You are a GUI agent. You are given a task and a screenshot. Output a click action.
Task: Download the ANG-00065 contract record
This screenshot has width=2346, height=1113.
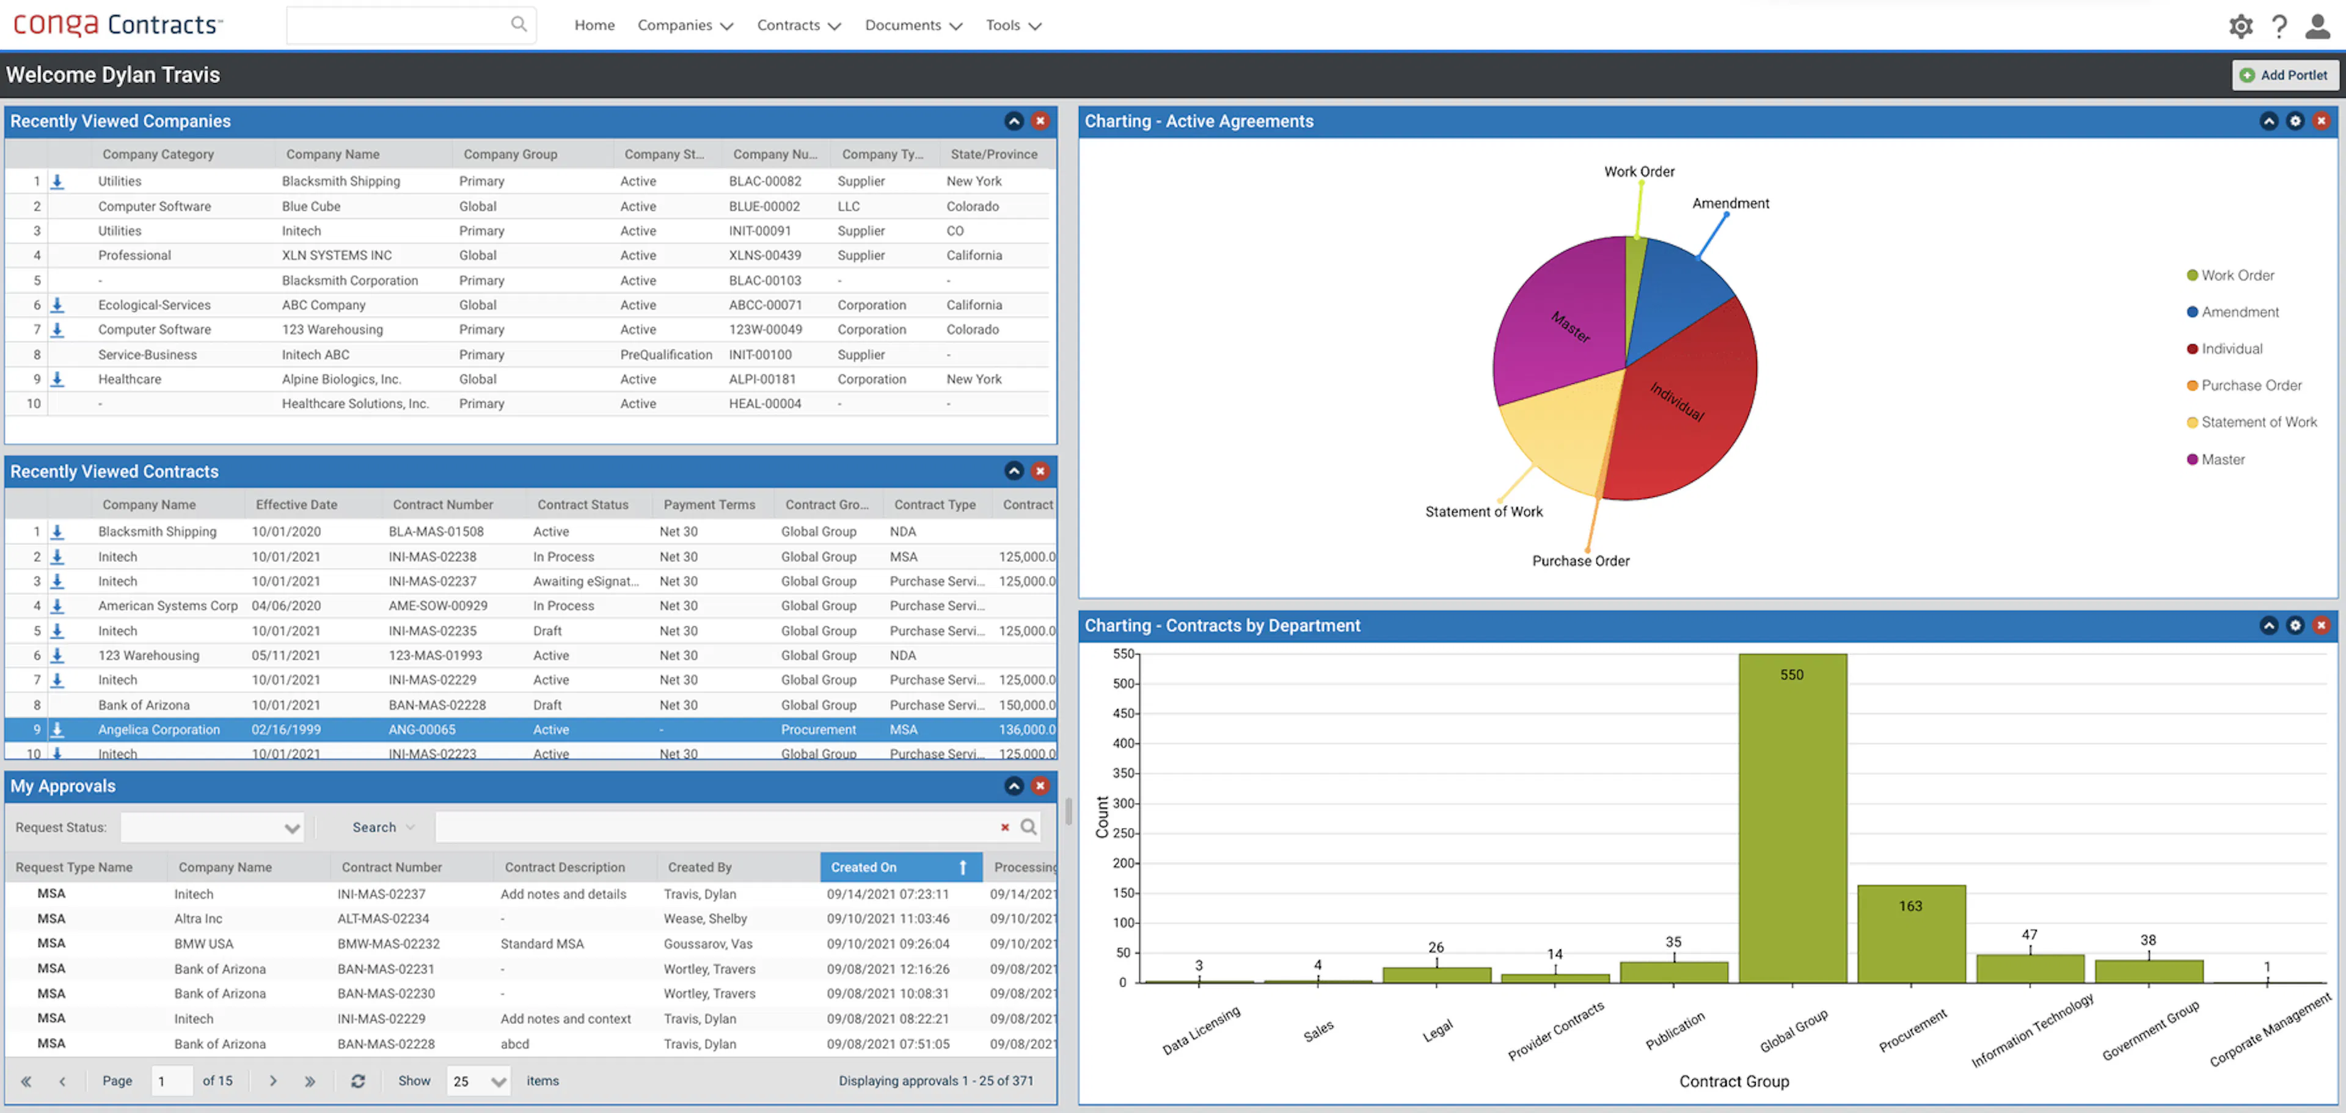click(x=57, y=729)
